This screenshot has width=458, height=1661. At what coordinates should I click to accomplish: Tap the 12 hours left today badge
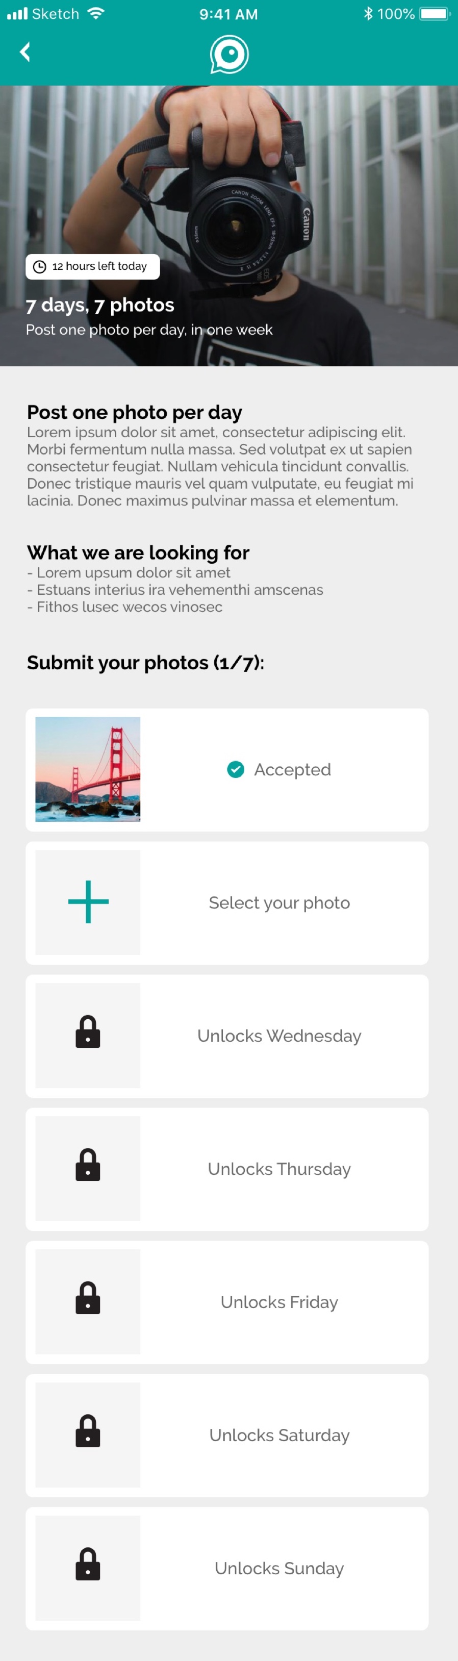92,267
